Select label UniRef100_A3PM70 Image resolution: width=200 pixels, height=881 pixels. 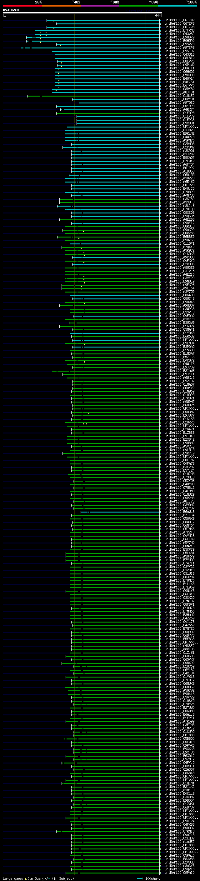179,140
